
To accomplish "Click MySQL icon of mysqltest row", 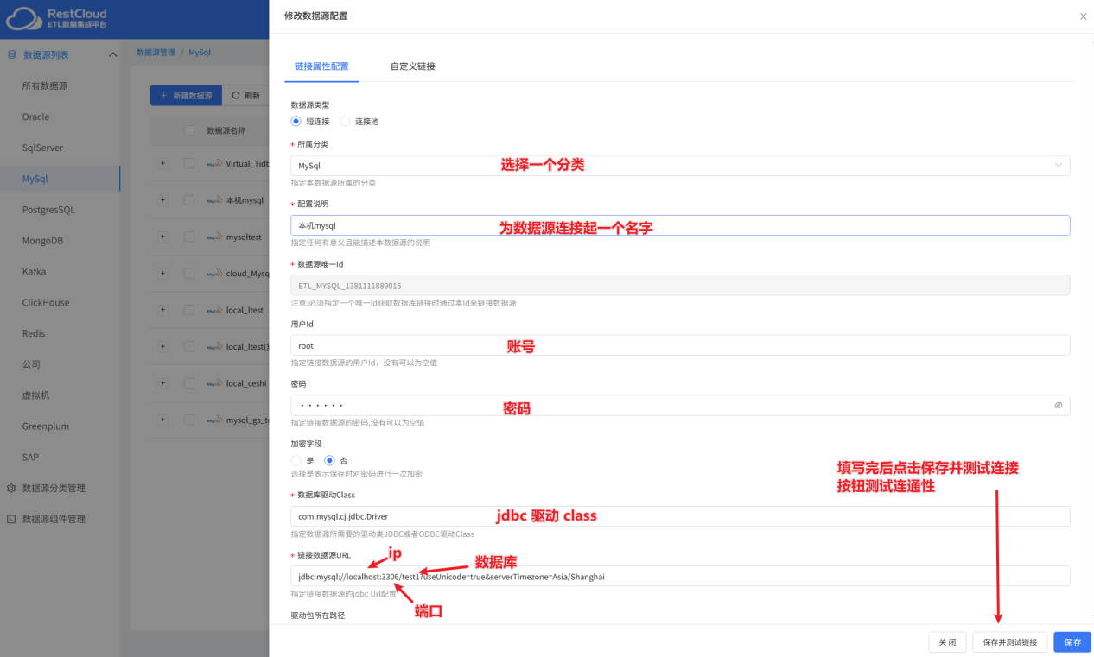I will tap(214, 237).
